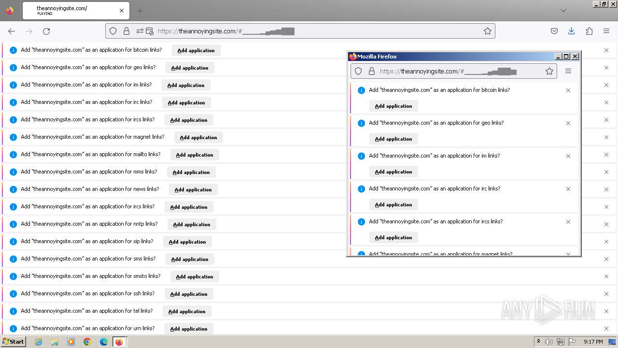Open the Extensions puzzle icon
The height and width of the screenshot is (348, 618).
click(x=589, y=31)
